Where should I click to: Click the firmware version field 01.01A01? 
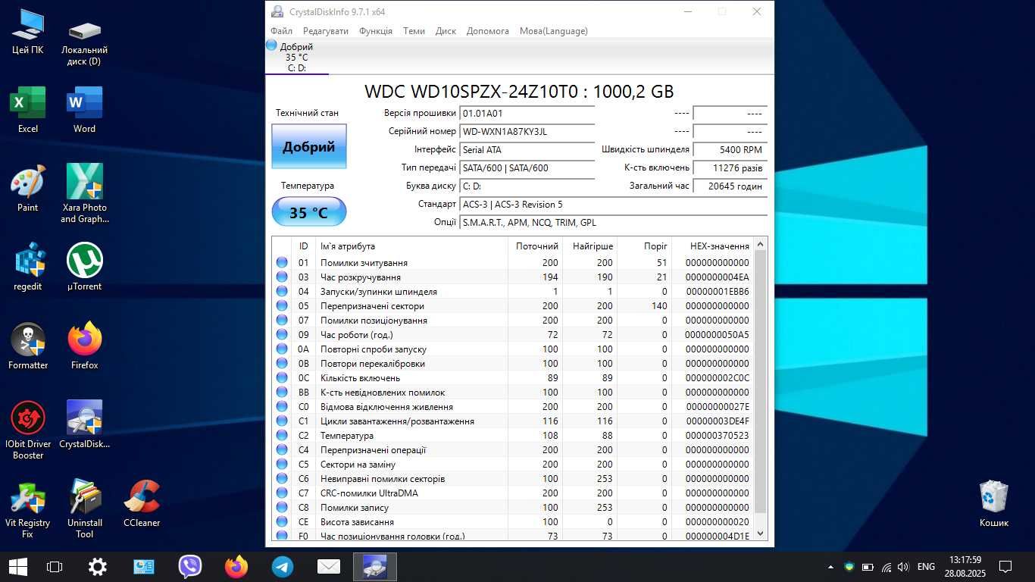tap(527, 114)
